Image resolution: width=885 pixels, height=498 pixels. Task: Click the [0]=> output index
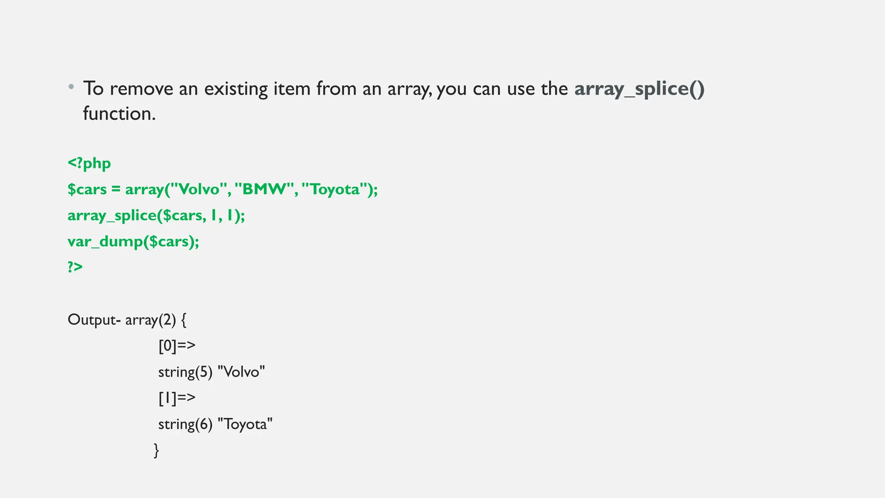point(177,345)
